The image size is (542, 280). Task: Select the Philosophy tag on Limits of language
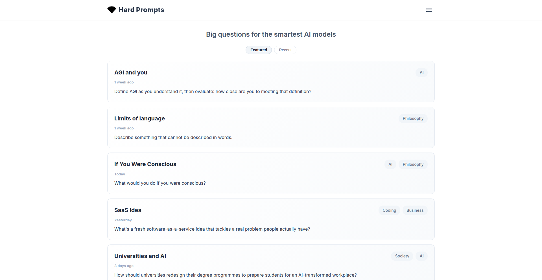(413, 118)
